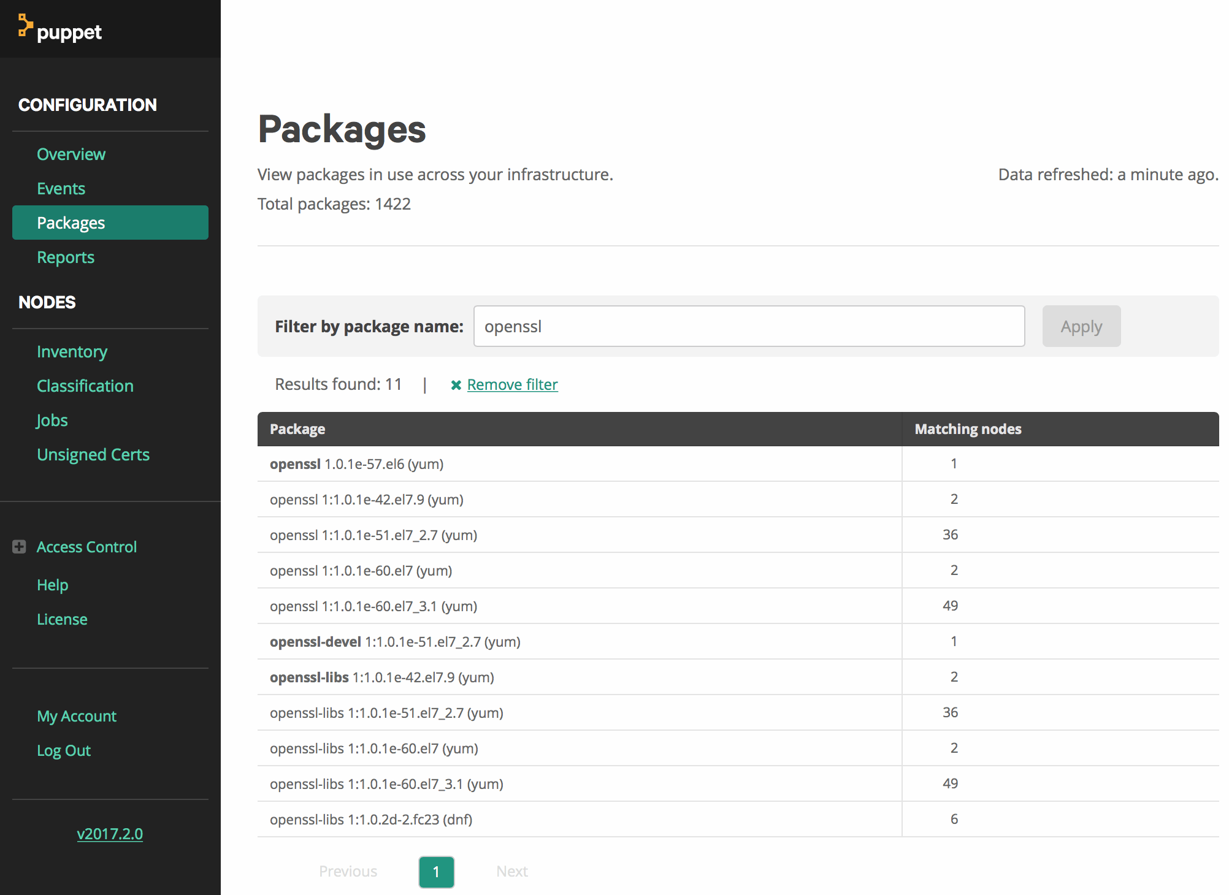Open the Overview page

[71, 154]
